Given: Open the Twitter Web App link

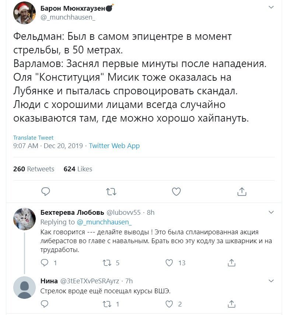Looking at the screenshot, I should pyautogui.click(x=114, y=146).
